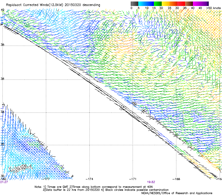
Task: Click the purple '21:27' time label
Action: click(x=4, y=182)
